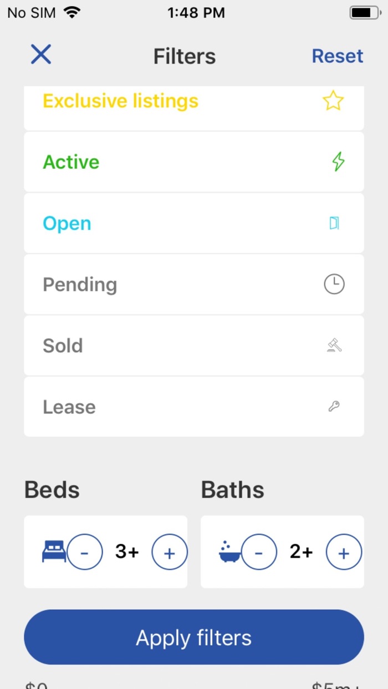
Task: Tap the Lease key icon
Action: coord(334,407)
